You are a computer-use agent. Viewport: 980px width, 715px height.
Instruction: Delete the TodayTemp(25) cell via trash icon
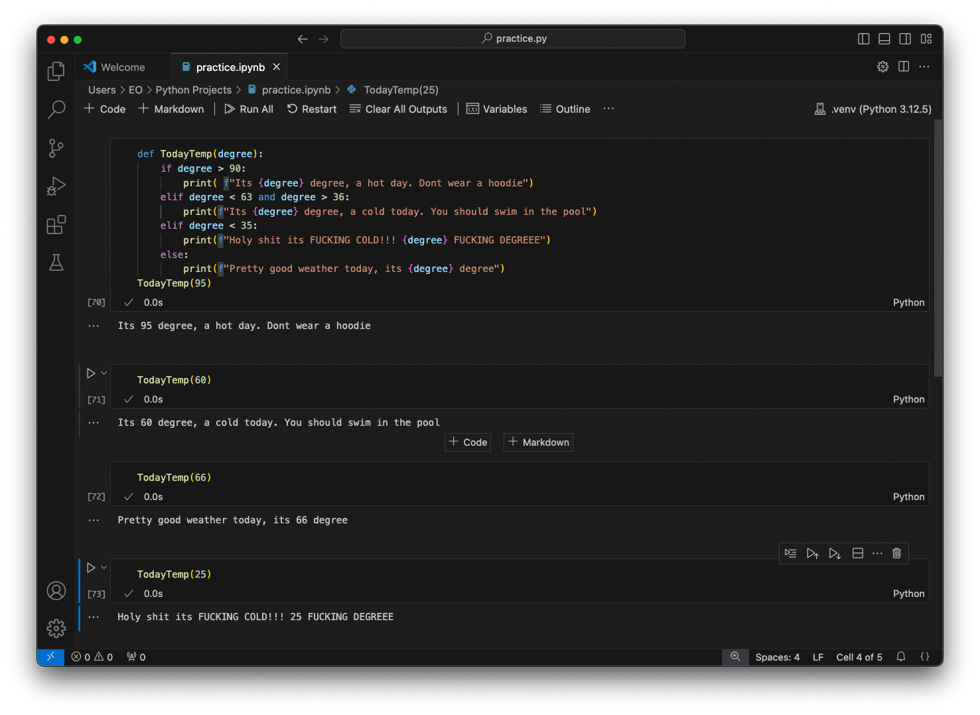click(896, 553)
